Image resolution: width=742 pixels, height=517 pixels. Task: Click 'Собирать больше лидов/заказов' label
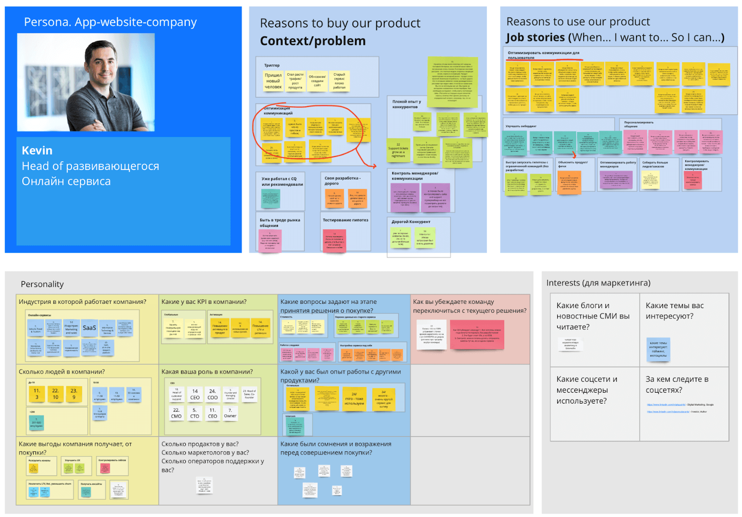tap(655, 164)
